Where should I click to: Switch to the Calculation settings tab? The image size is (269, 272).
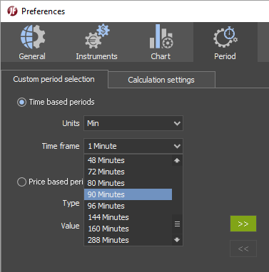coord(161,80)
